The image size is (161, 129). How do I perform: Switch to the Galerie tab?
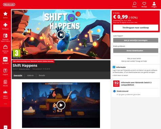[x=31, y=75]
